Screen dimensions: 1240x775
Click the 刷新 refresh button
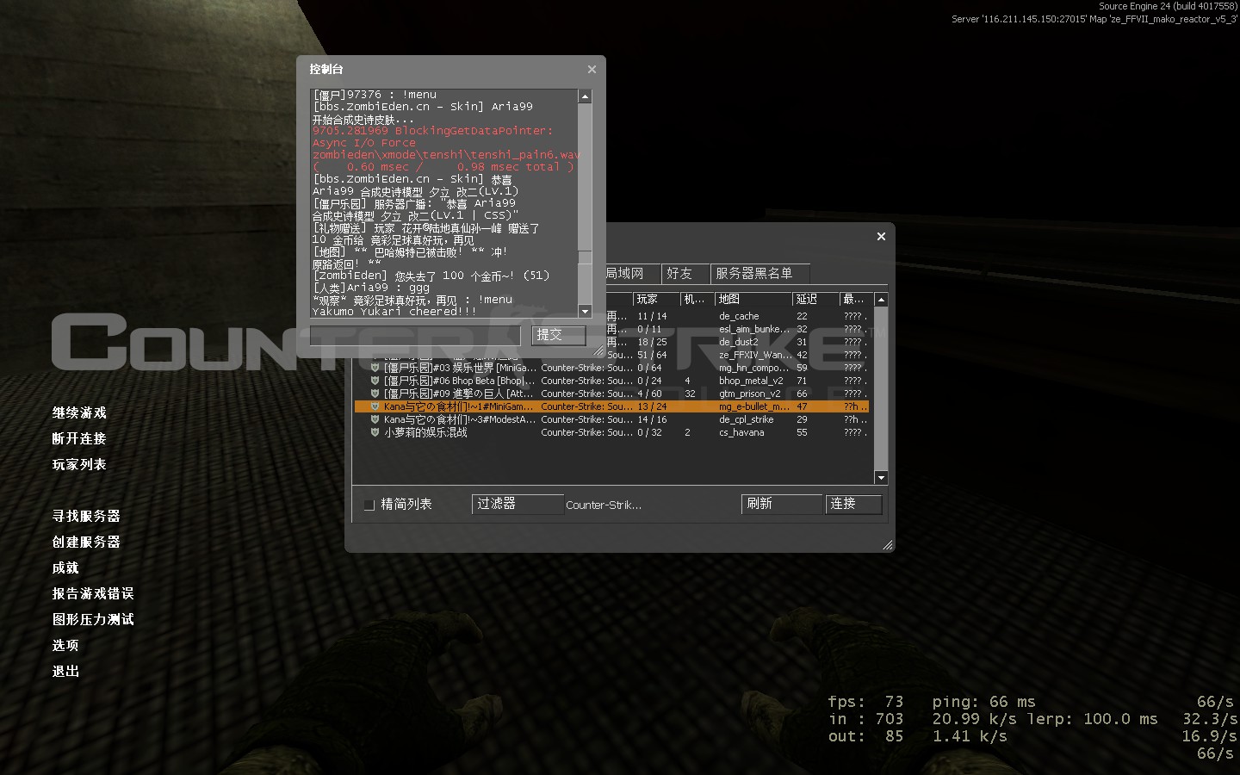click(x=782, y=504)
